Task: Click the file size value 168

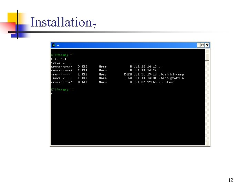Action: coord(129,78)
